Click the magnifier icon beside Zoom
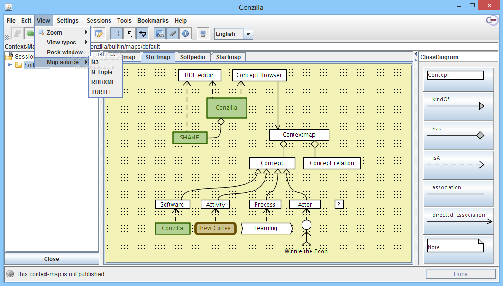Viewport: 503px width, 286px height. pos(41,32)
